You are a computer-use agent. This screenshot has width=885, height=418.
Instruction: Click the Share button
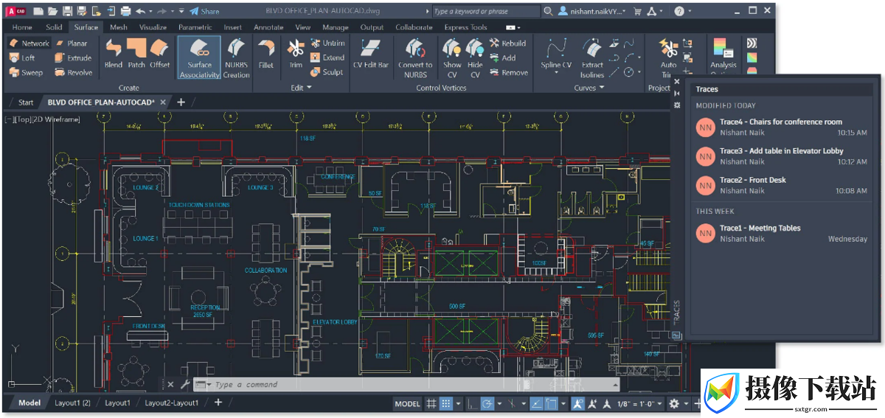click(204, 11)
